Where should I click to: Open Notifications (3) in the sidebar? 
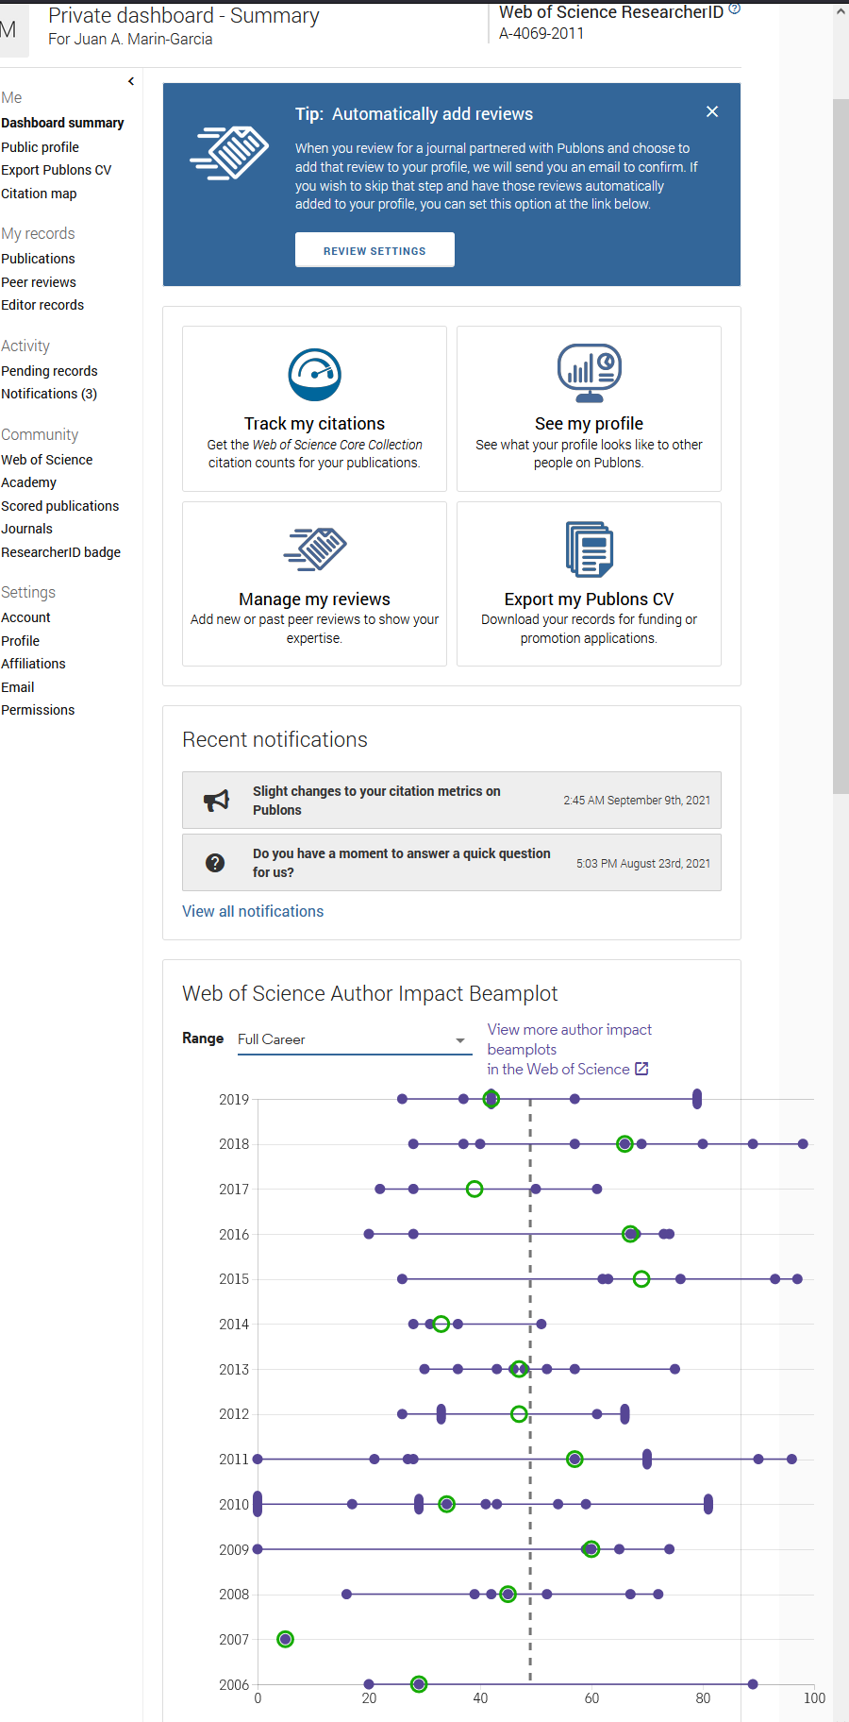pyautogui.click(x=49, y=394)
